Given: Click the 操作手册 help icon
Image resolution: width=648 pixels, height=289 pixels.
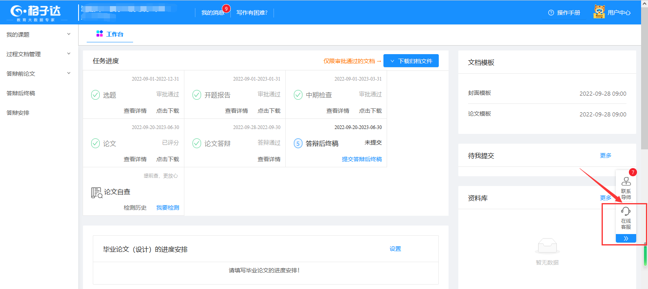Looking at the screenshot, I should 551,13.
